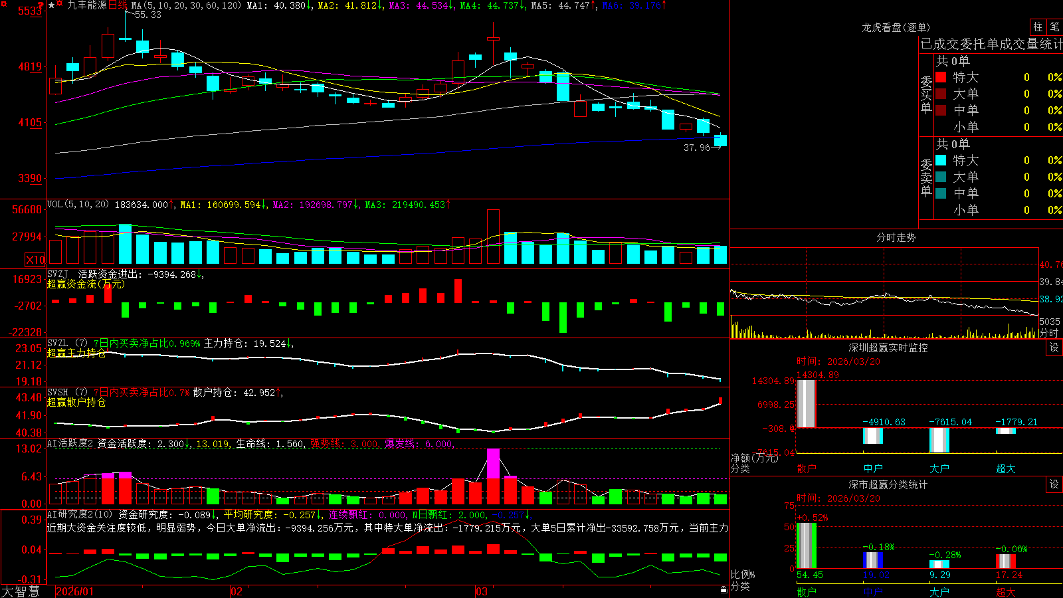Click red swatch for 委买单 特大
This screenshot has height=598, width=1063.
(x=941, y=77)
